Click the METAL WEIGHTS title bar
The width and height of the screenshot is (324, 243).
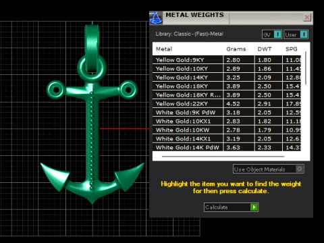pos(232,18)
